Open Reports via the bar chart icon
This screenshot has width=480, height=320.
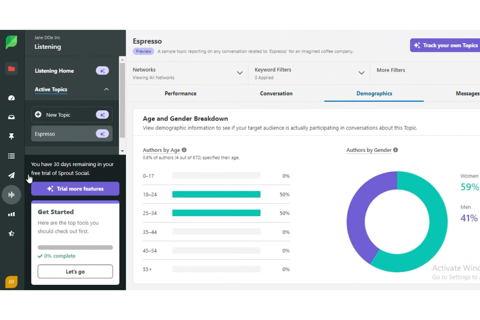tap(11, 214)
